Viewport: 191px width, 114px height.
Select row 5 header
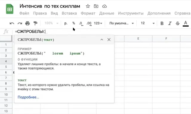tap(6, 67)
